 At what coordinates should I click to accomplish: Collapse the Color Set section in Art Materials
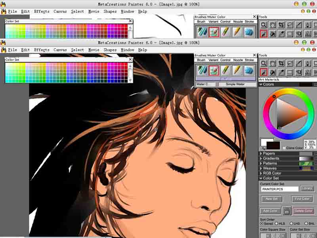pos(261,178)
